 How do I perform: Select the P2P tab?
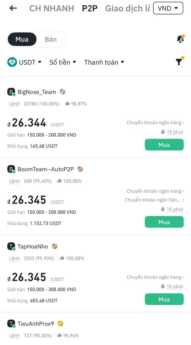coord(90,8)
